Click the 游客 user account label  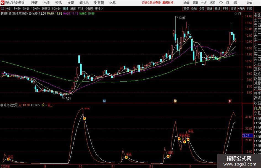(x=250, y=3)
